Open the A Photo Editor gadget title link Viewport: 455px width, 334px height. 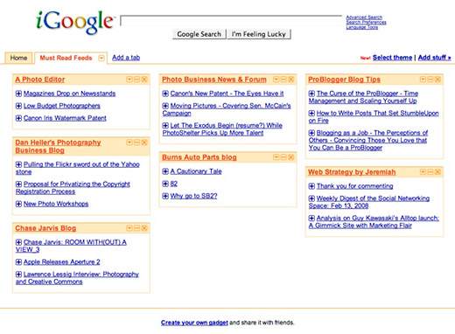(x=40, y=80)
